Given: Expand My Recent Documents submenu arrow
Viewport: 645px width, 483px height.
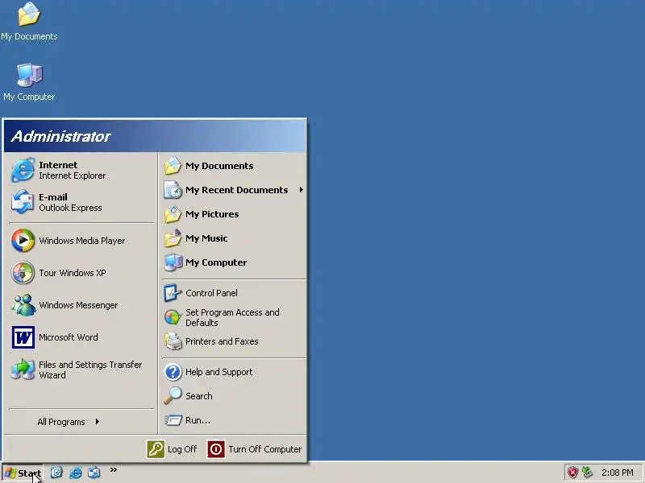Looking at the screenshot, I should pos(302,190).
